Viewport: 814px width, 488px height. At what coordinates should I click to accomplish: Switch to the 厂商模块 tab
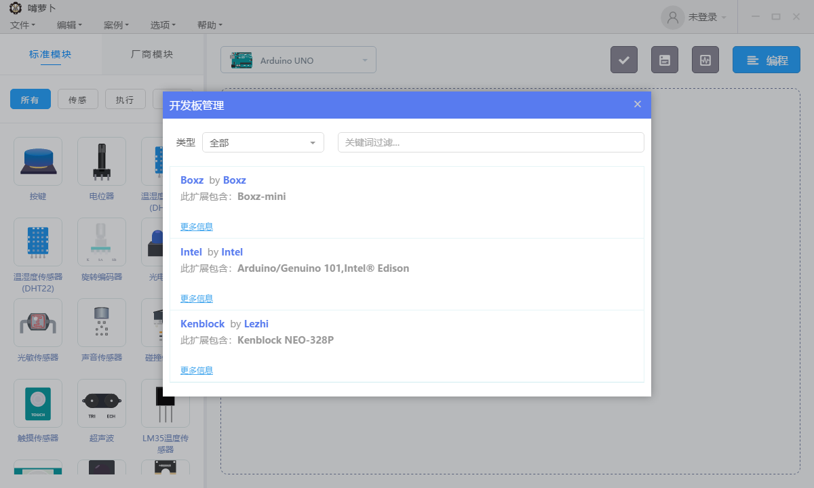(x=153, y=54)
